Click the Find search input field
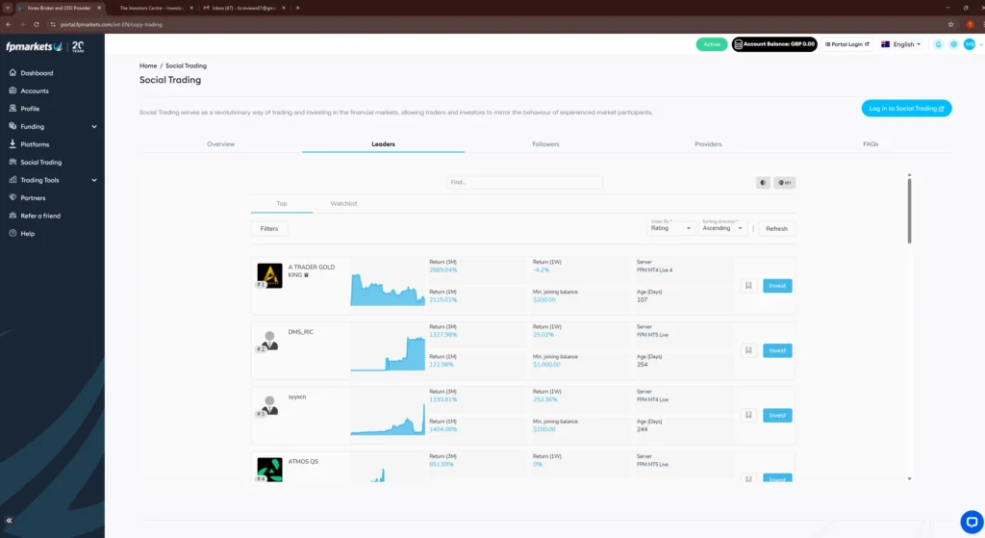Image resolution: width=985 pixels, height=538 pixels. point(524,182)
